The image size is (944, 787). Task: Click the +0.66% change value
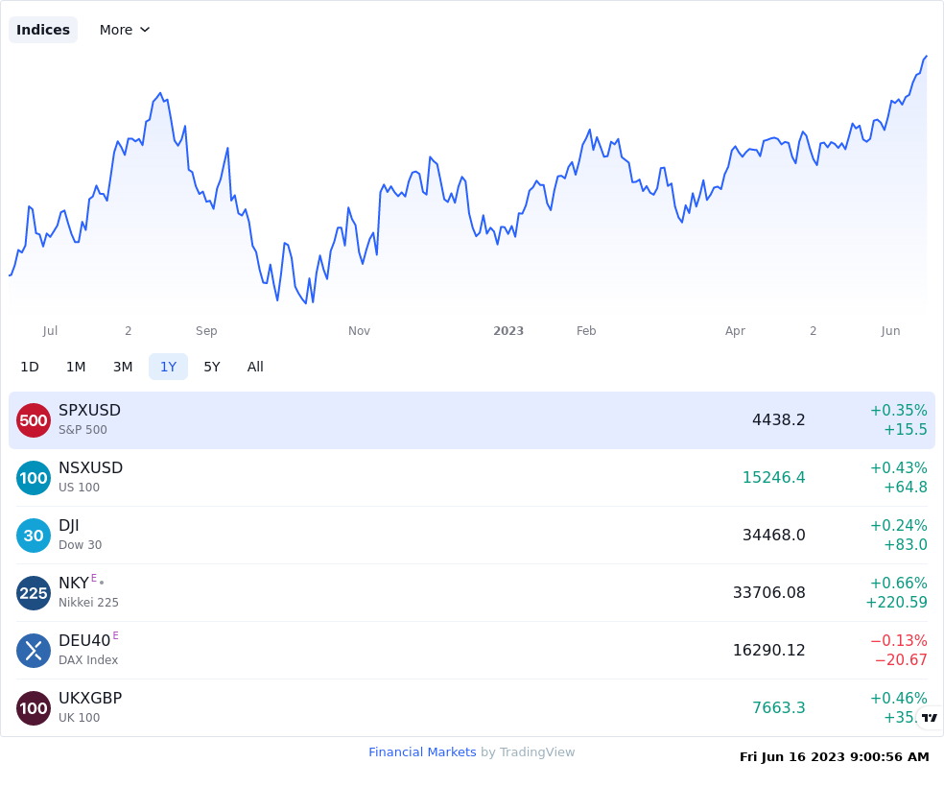(x=898, y=583)
